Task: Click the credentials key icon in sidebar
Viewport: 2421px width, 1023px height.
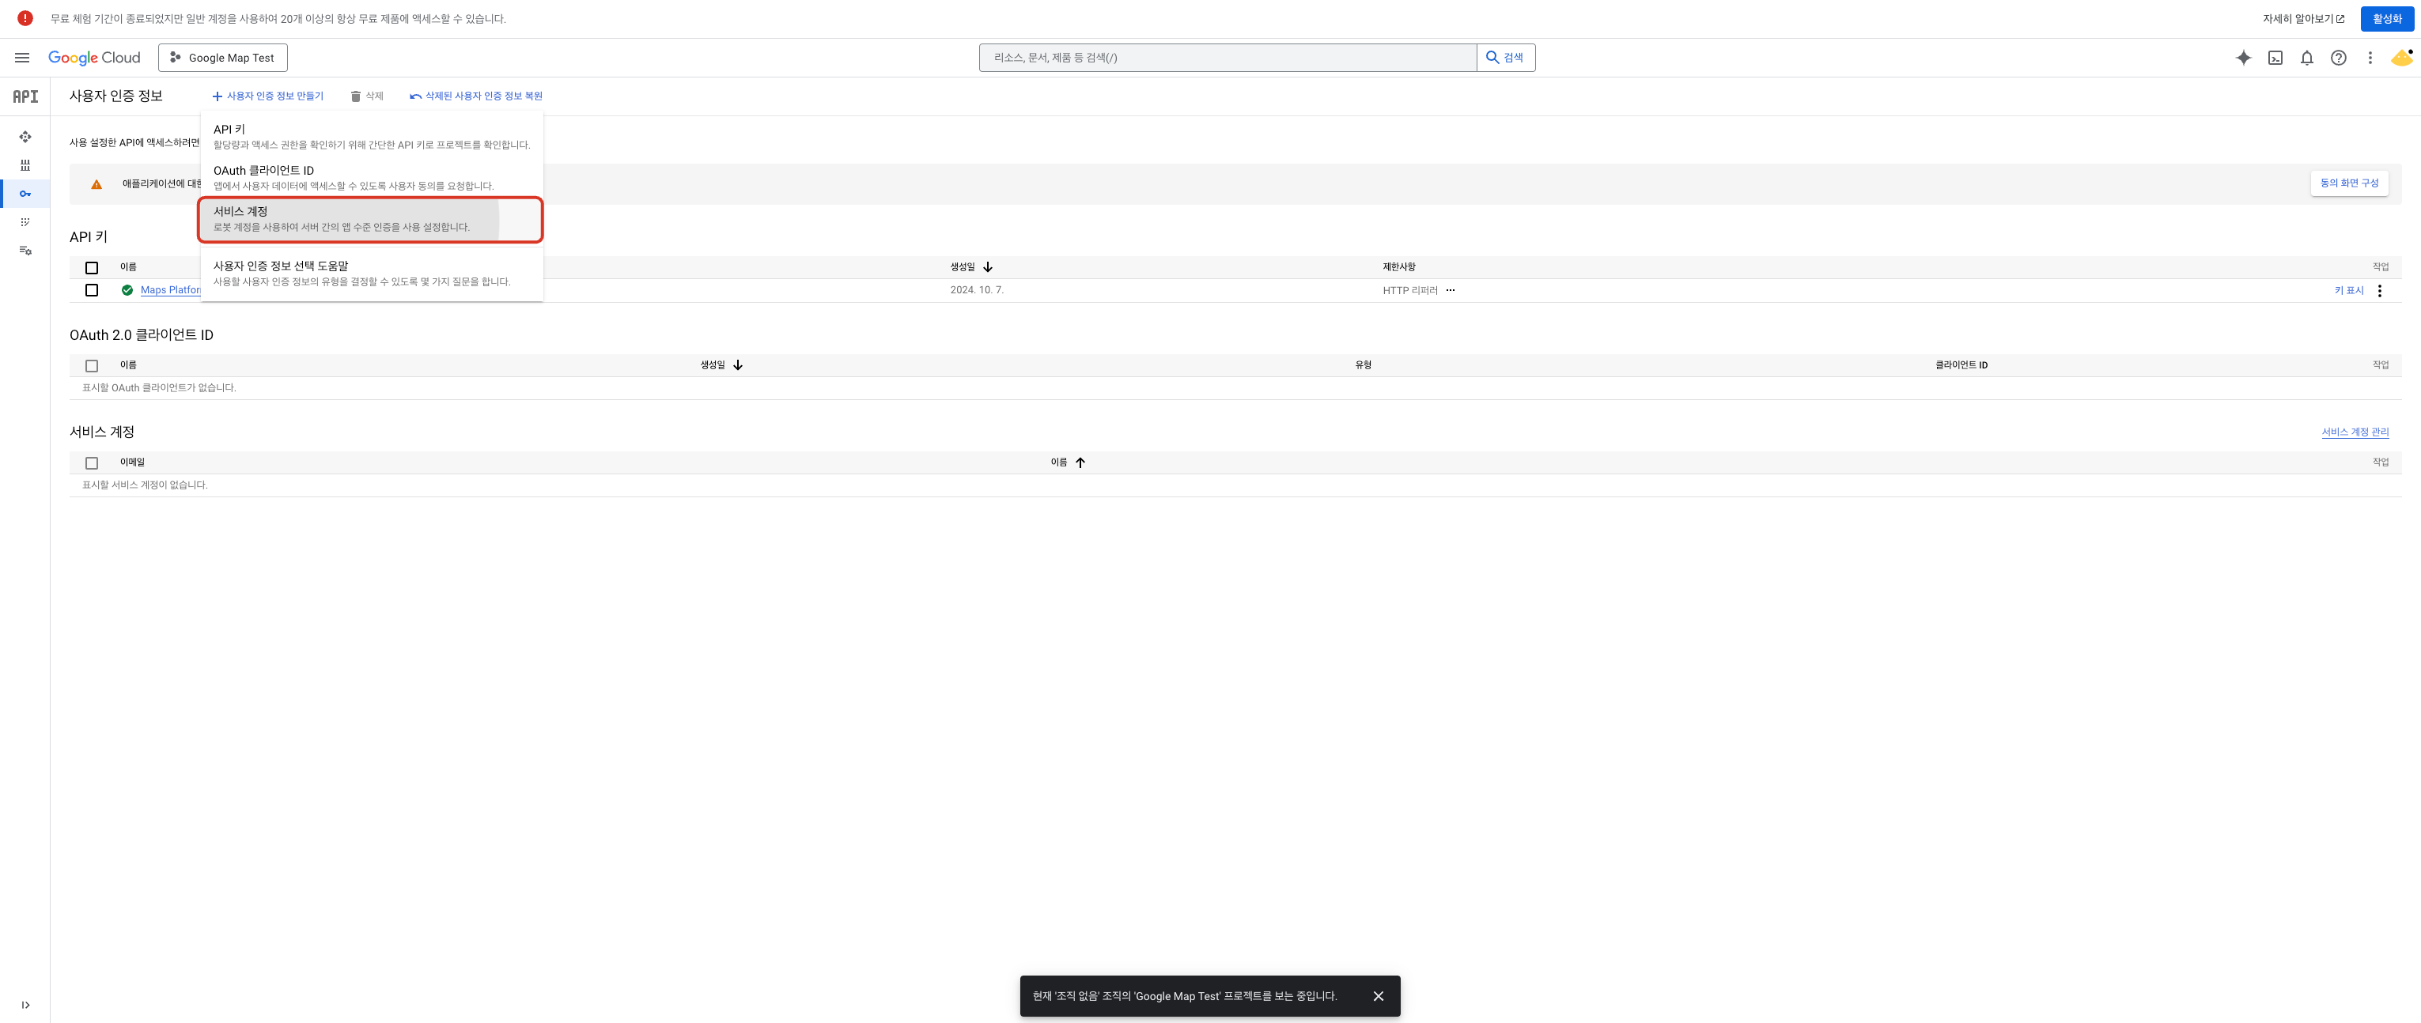Action: tap(25, 194)
